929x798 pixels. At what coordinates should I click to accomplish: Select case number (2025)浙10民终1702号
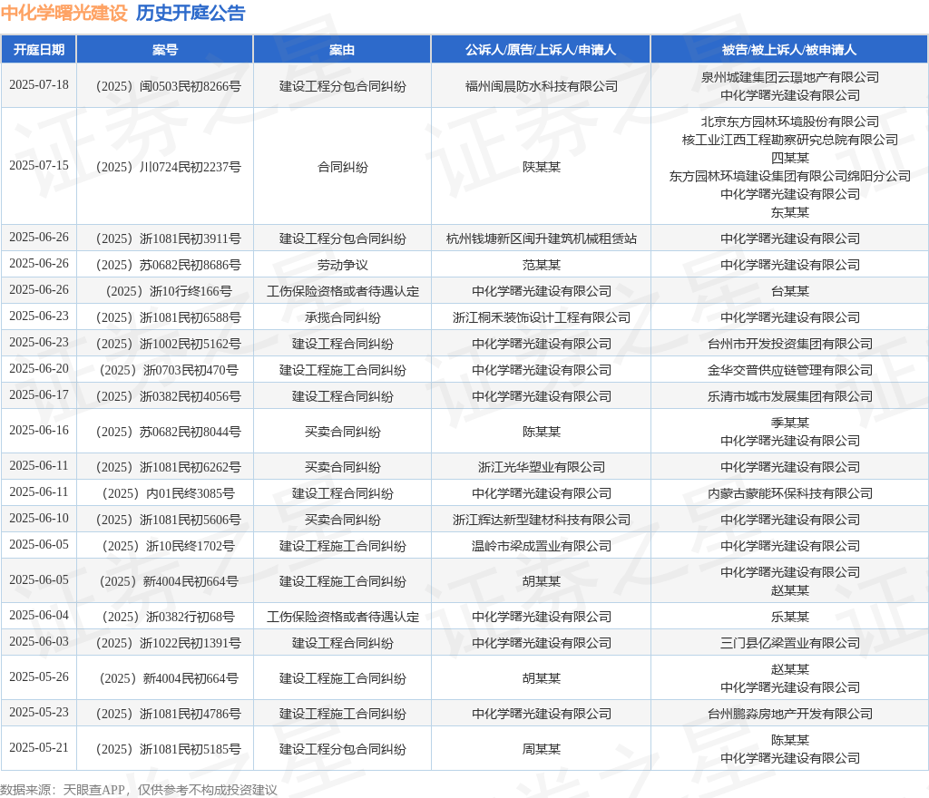tap(168, 546)
